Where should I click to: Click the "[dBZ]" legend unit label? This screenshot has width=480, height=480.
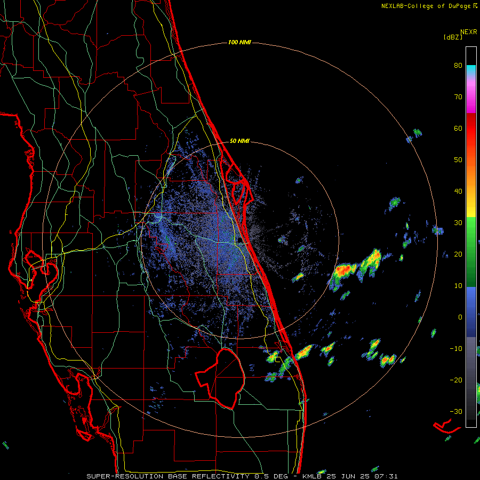[453, 37]
